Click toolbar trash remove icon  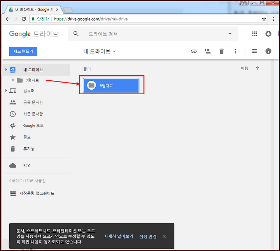(221, 51)
